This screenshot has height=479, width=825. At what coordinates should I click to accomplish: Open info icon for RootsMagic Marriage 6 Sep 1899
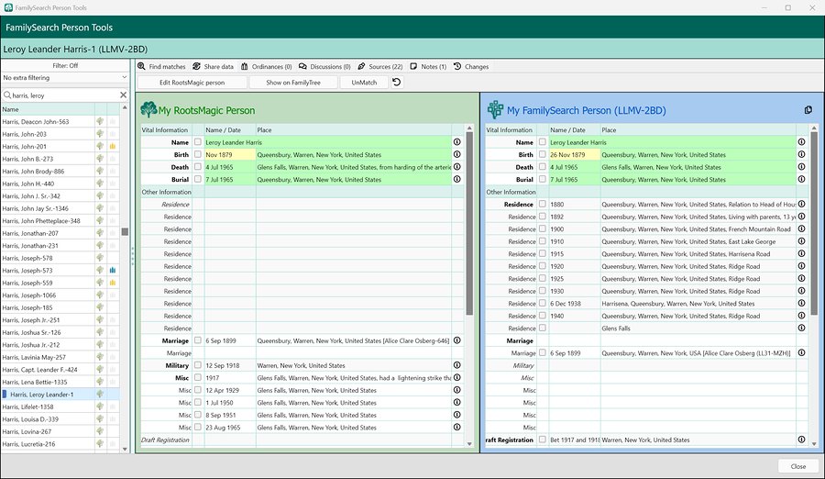(456, 340)
